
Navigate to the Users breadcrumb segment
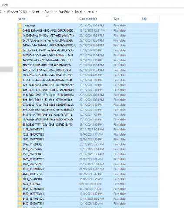[x=36, y=11]
